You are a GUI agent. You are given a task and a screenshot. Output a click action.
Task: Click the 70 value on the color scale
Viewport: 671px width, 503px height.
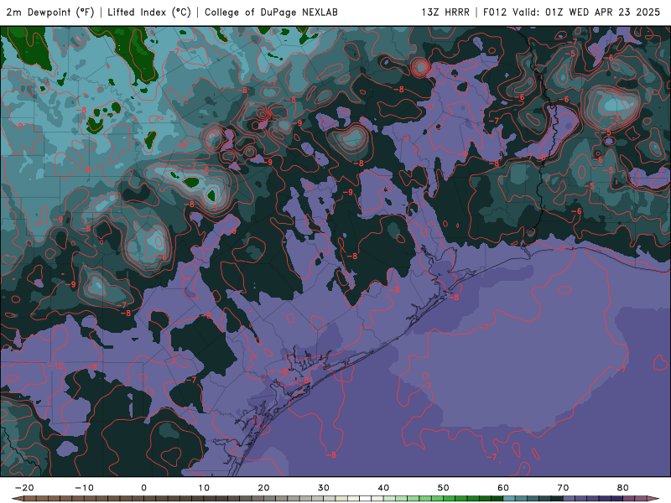click(563, 488)
